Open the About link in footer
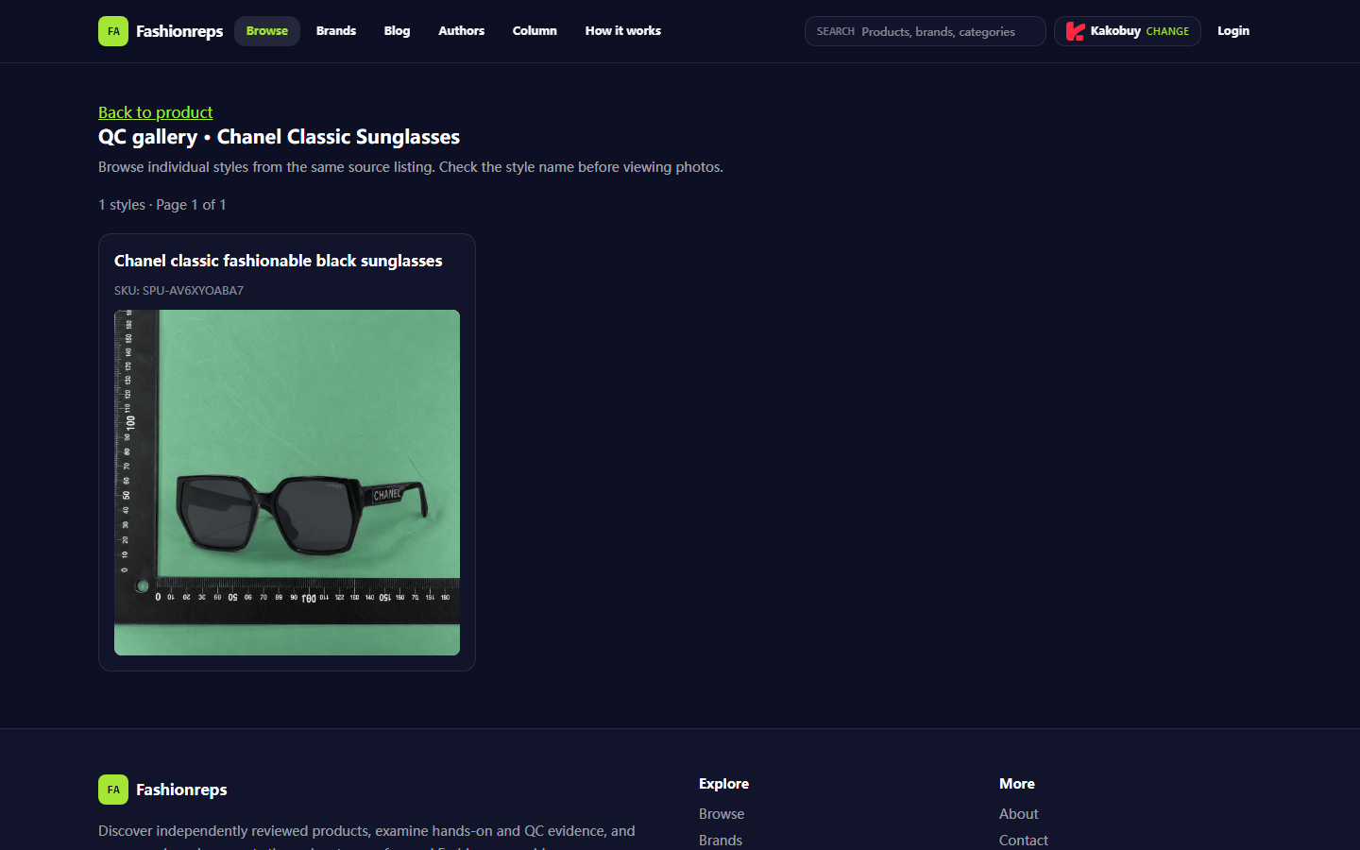Screen dimensions: 1360x850 pos(1019,814)
